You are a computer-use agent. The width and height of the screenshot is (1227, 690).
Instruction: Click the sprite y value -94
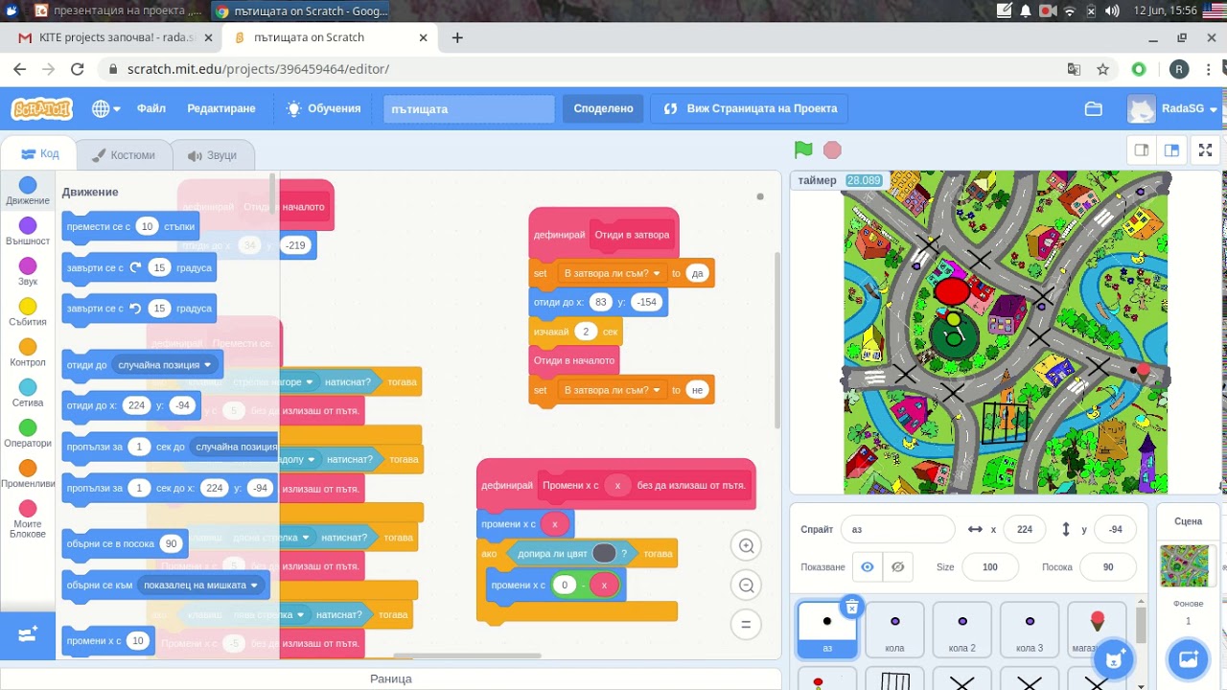[1115, 529]
